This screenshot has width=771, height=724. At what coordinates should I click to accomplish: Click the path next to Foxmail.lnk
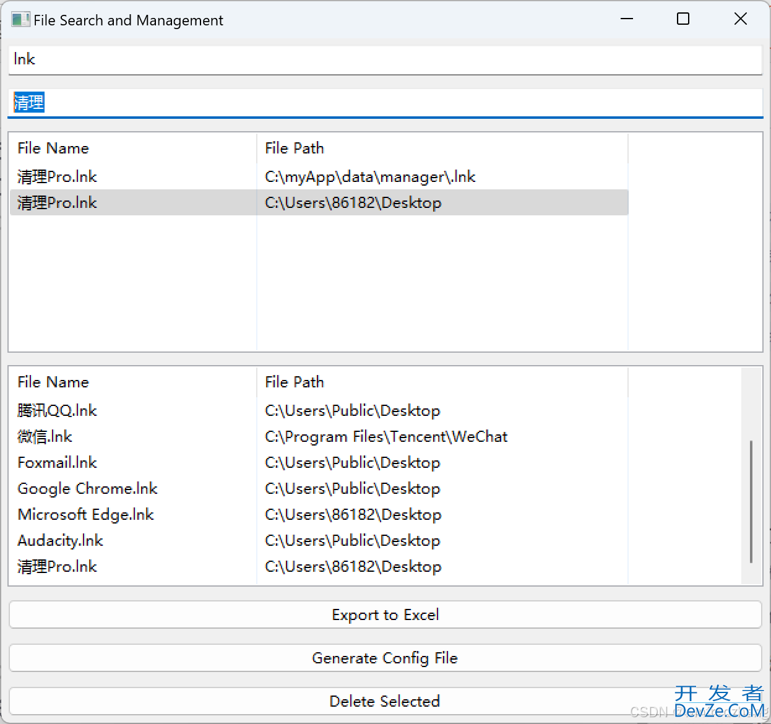coord(353,463)
